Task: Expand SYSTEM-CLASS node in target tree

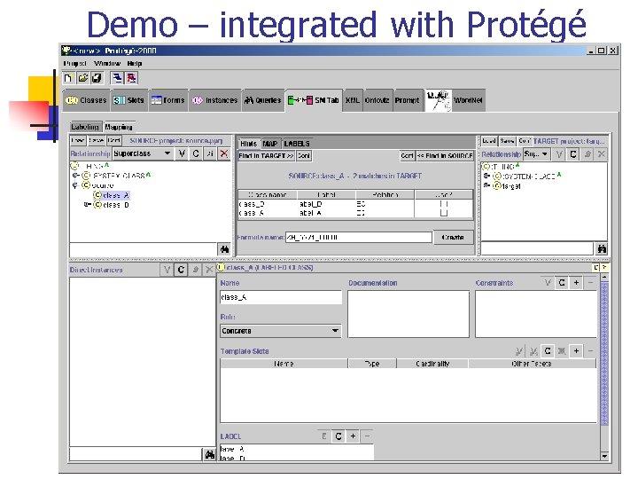Action: (x=486, y=176)
